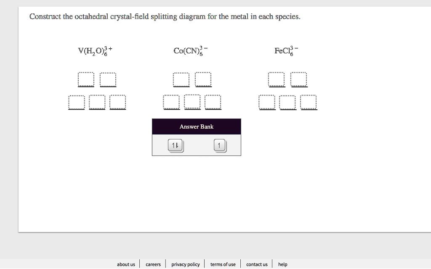Click the middle t2g box under FeCl6 diagram
This screenshot has height=269, width=431.
click(287, 102)
